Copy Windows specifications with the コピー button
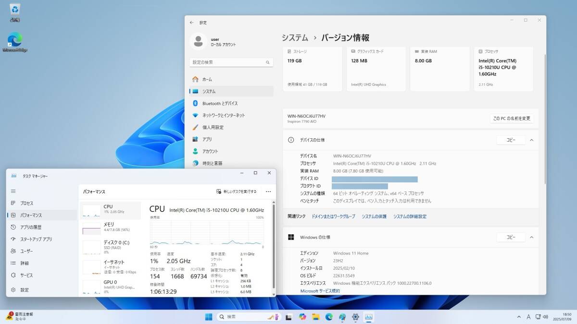The image size is (577, 324). click(x=511, y=237)
